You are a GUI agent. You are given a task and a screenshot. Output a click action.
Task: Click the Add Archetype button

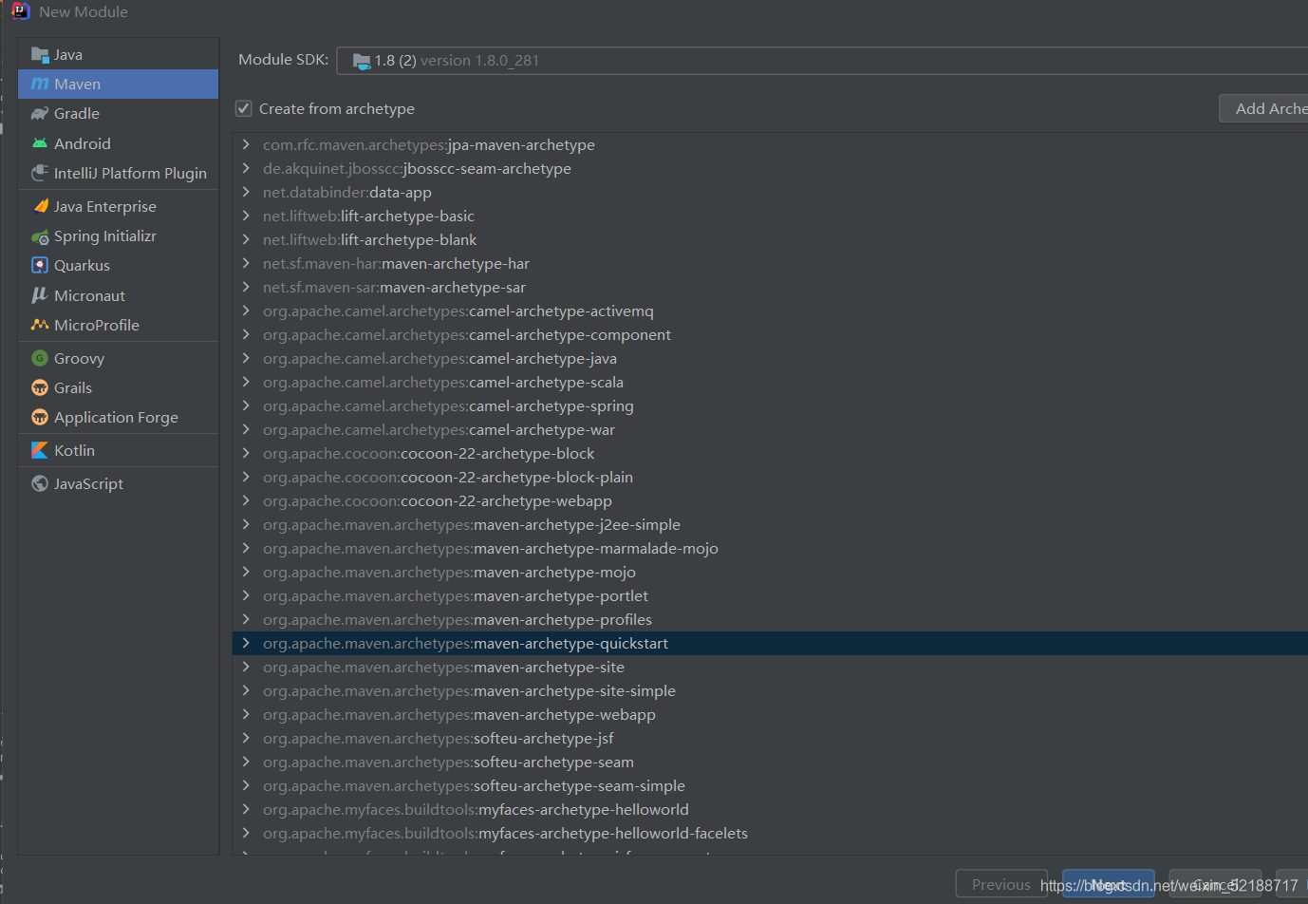tap(1264, 108)
